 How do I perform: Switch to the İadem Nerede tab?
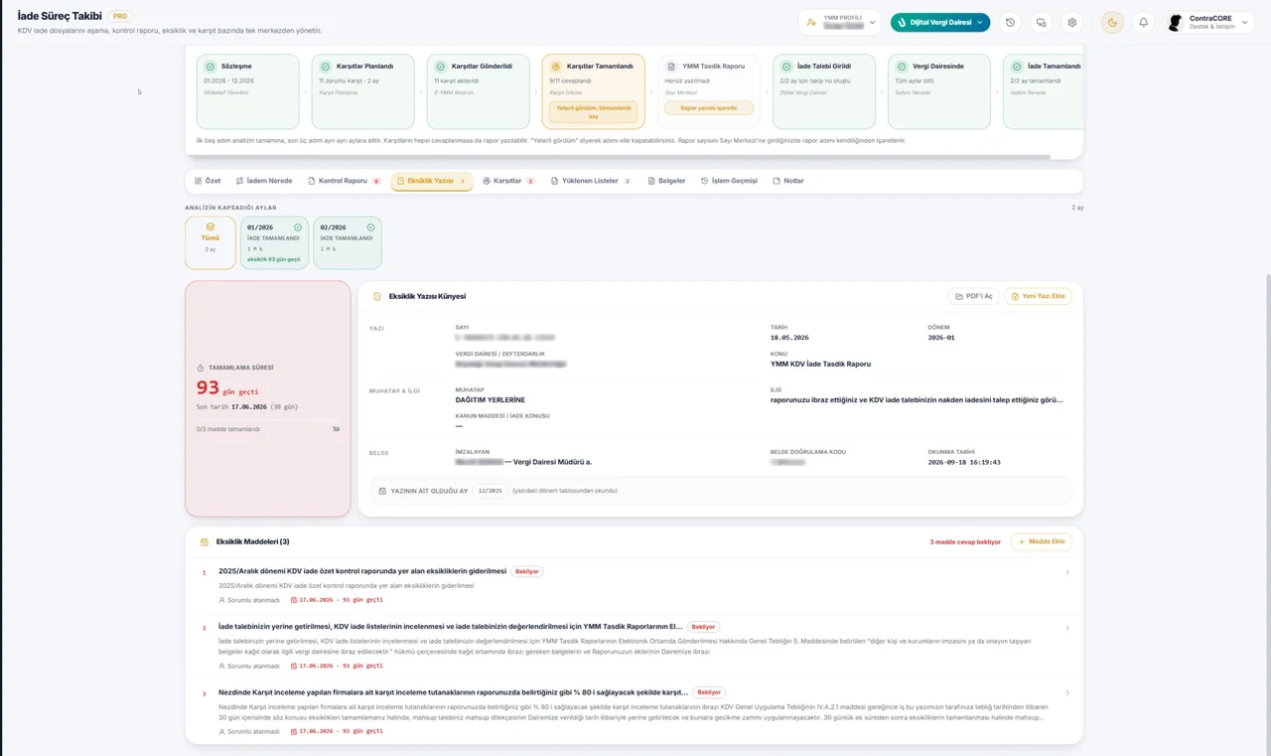[x=264, y=181]
